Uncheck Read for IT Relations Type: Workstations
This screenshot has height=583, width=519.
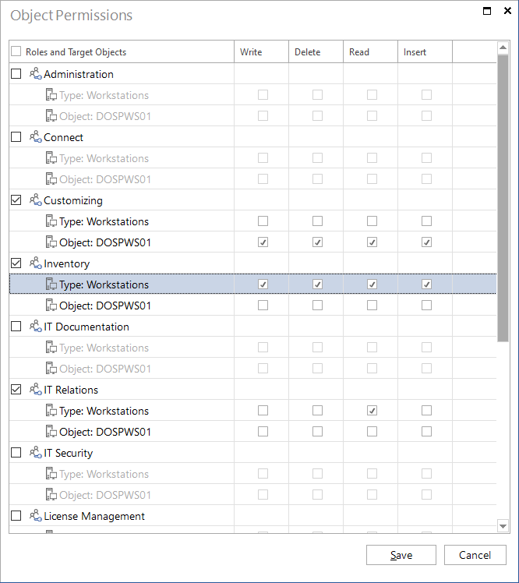click(x=372, y=411)
